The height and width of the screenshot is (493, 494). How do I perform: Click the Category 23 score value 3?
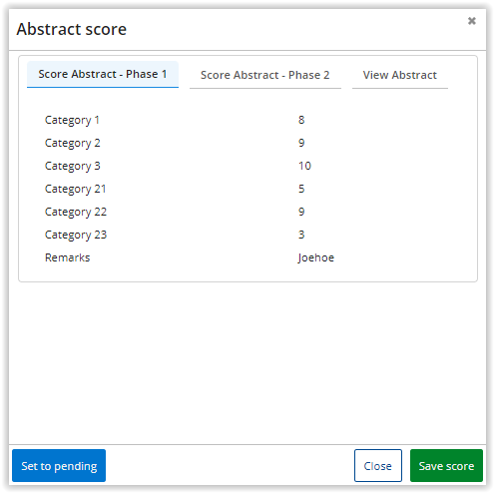point(301,235)
